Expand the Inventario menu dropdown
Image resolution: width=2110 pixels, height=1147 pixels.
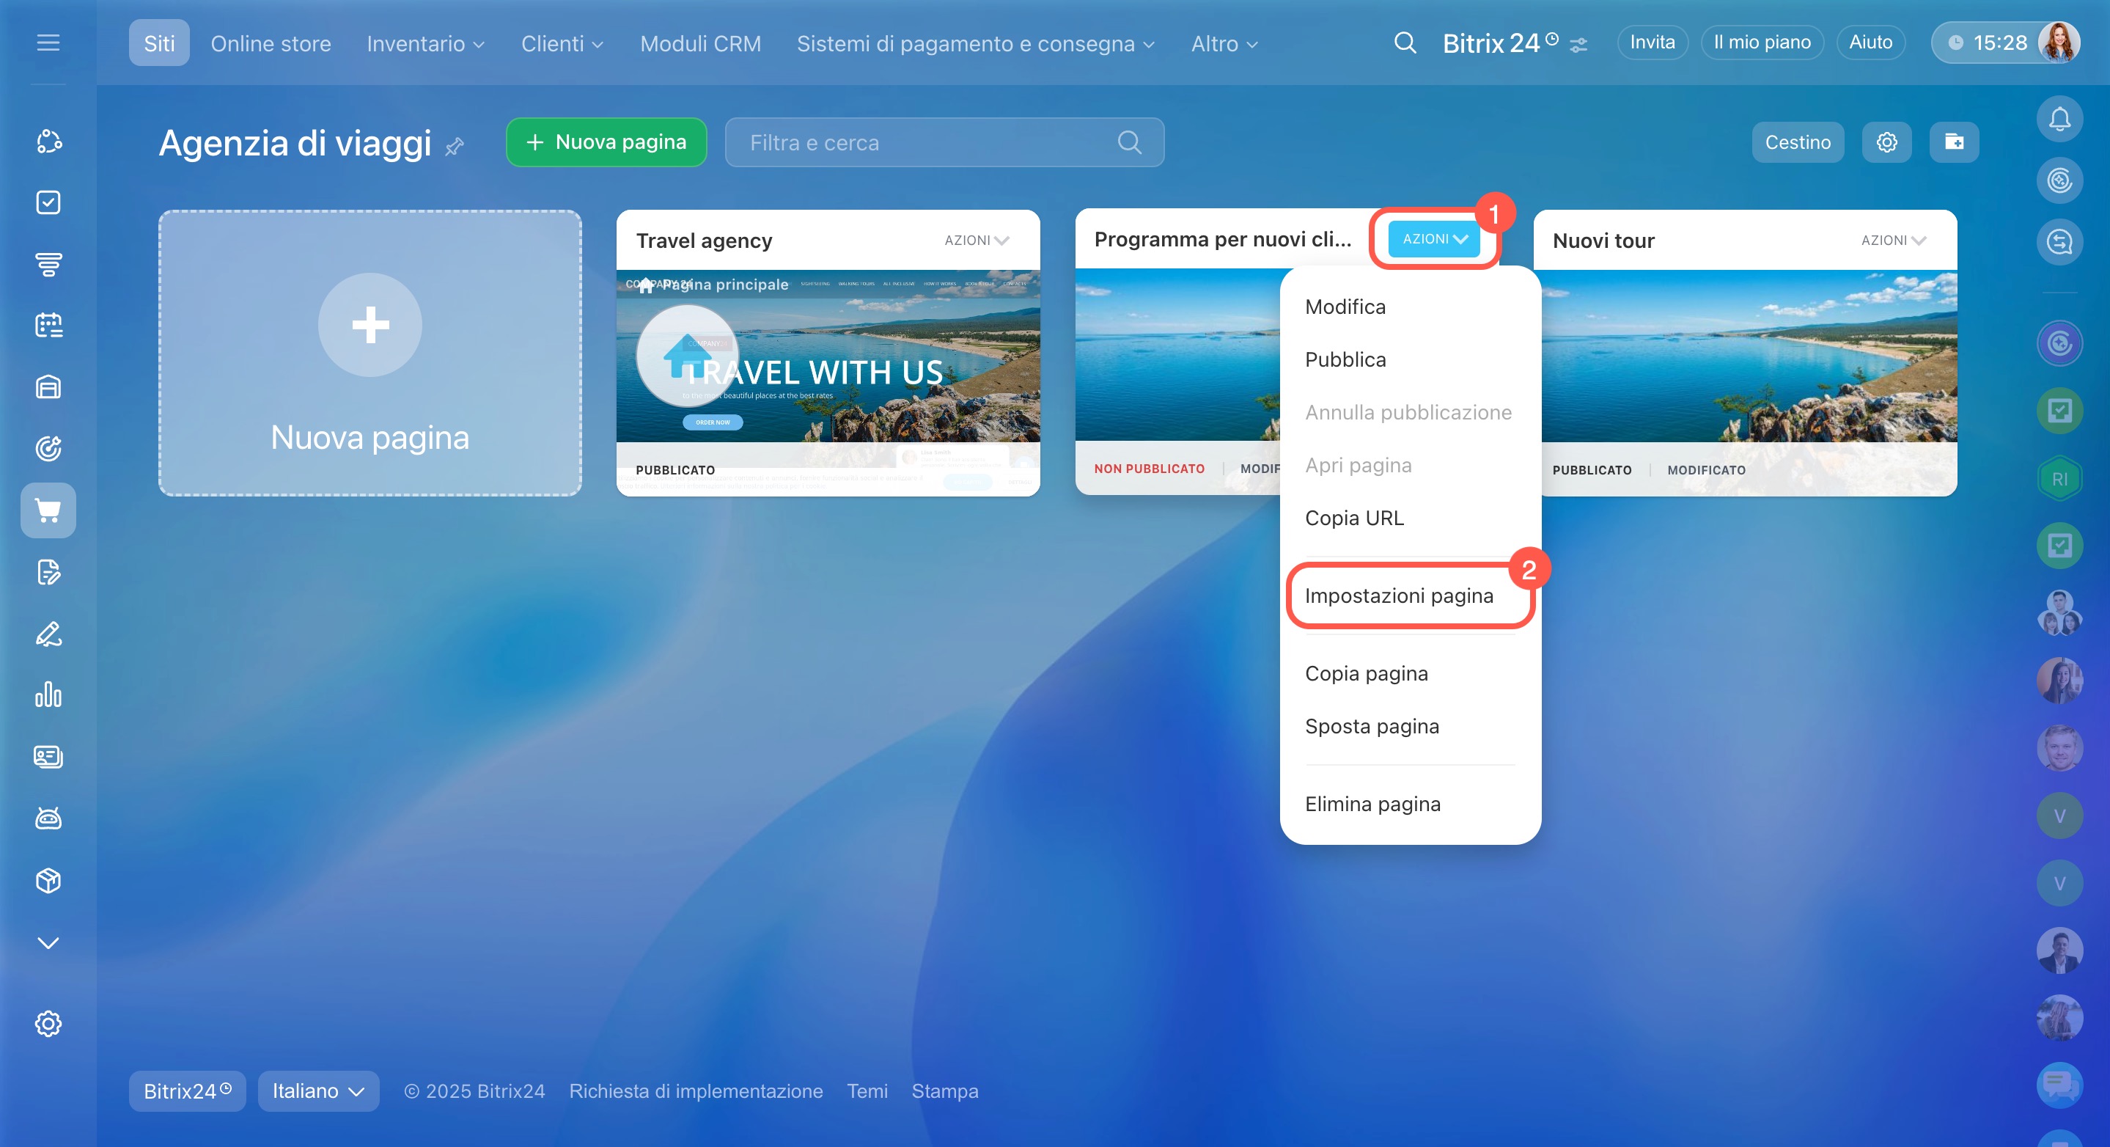(x=425, y=43)
